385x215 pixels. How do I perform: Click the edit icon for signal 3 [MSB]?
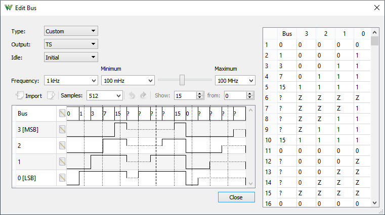pyautogui.click(x=62, y=129)
